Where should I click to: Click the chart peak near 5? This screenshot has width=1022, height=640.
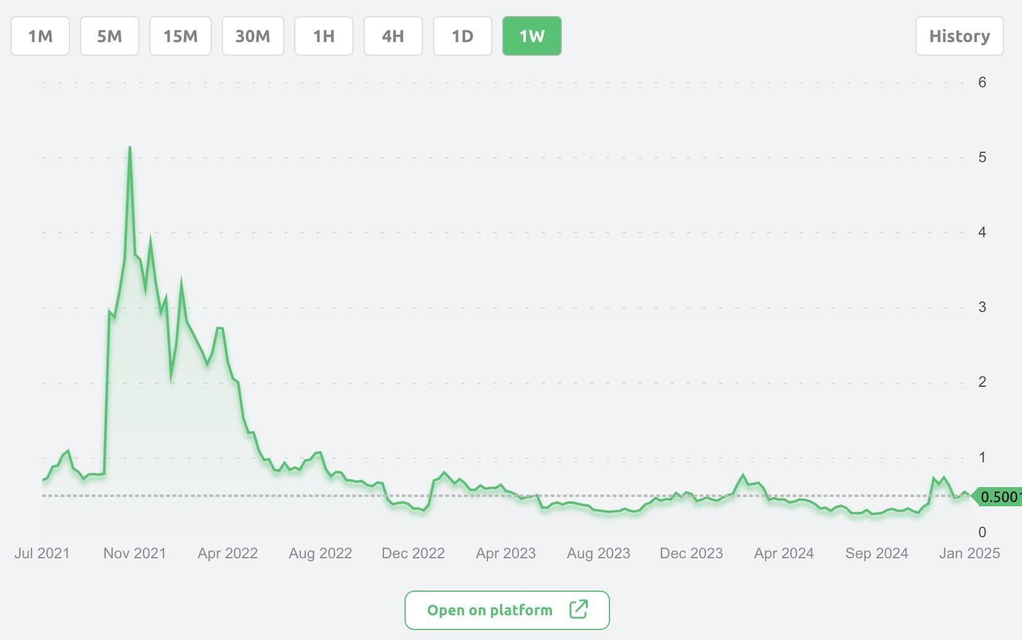point(130,147)
